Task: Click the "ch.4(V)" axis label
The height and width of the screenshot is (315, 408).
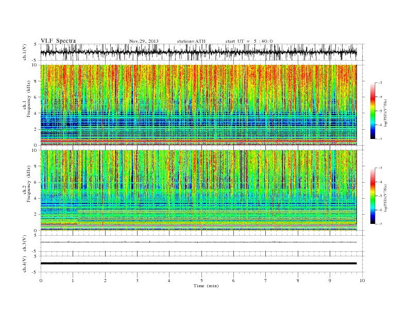Action: (25, 264)
